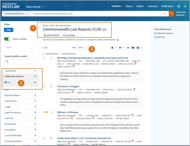This screenshot has width=190, height=146.
Task: Tick checkbox for NV Philips result
Action: tap(44, 58)
